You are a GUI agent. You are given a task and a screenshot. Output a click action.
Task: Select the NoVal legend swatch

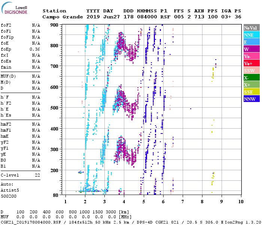pyautogui.click(x=252, y=28)
